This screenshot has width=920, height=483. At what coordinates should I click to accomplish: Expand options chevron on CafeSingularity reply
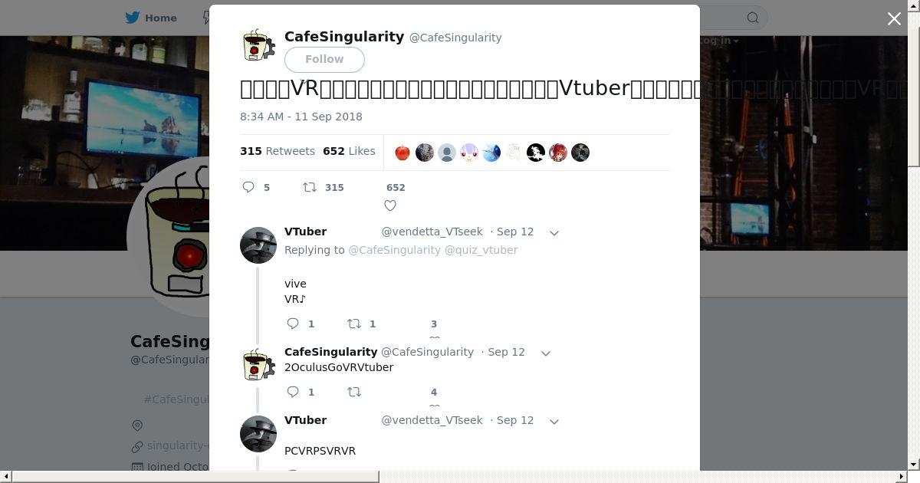click(546, 353)
